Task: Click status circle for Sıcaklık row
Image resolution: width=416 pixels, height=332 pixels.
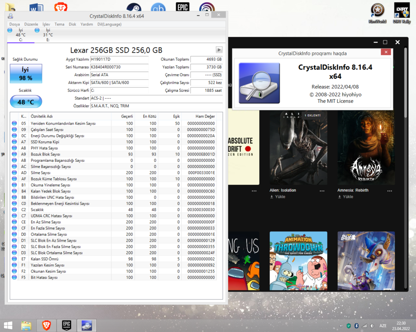Action: 14,210
